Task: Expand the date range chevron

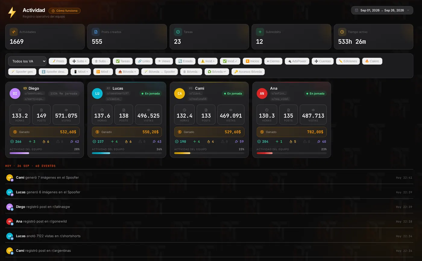Action: (x=408, y=10)
